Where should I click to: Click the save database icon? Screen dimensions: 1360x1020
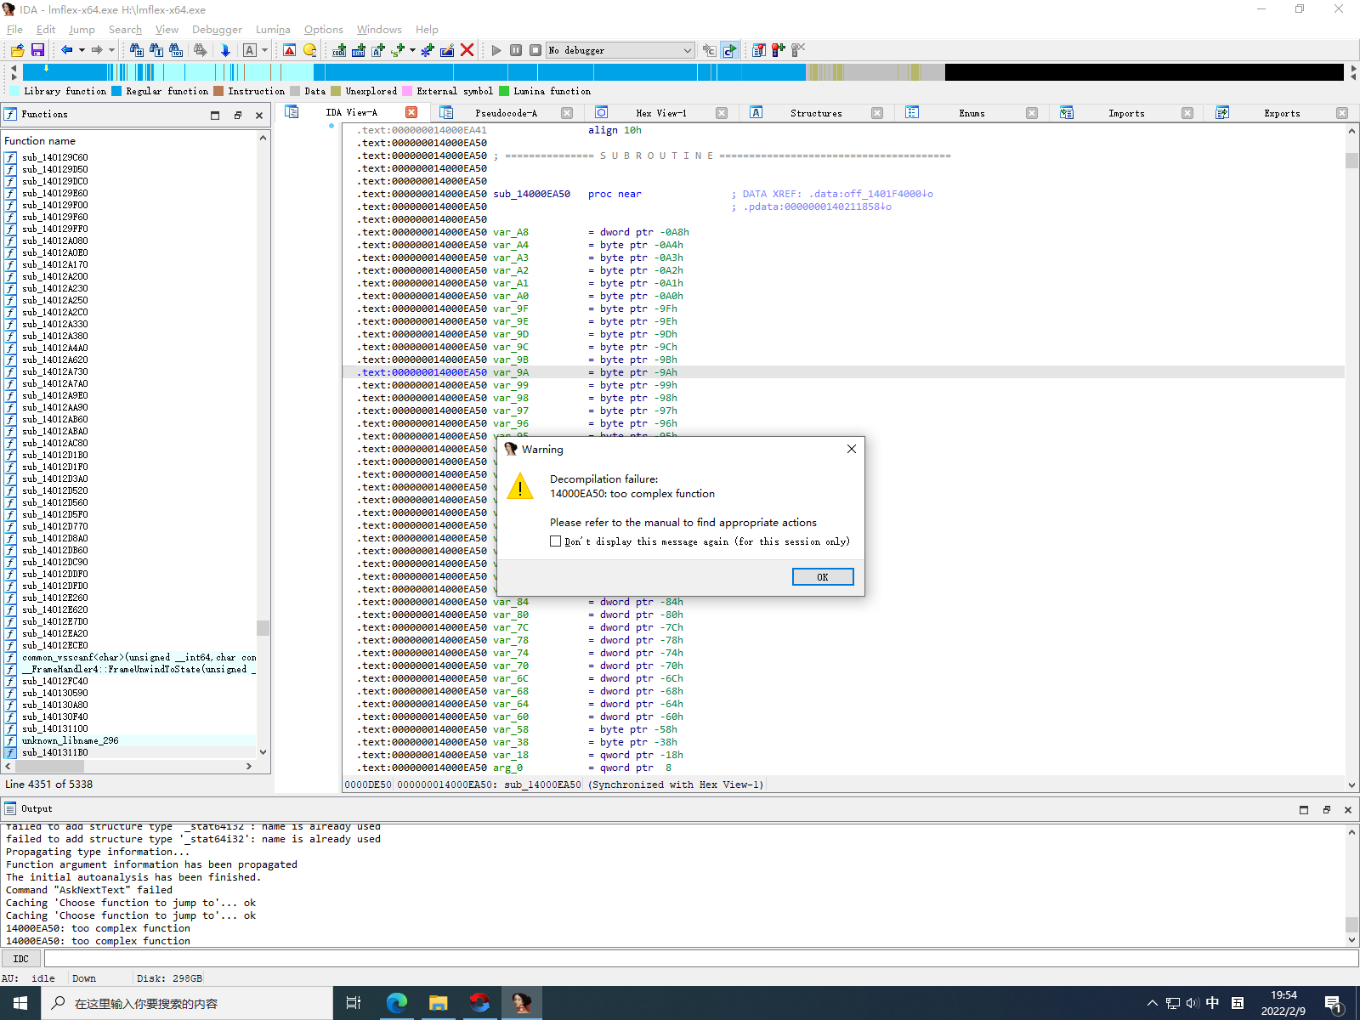(37, 50)
